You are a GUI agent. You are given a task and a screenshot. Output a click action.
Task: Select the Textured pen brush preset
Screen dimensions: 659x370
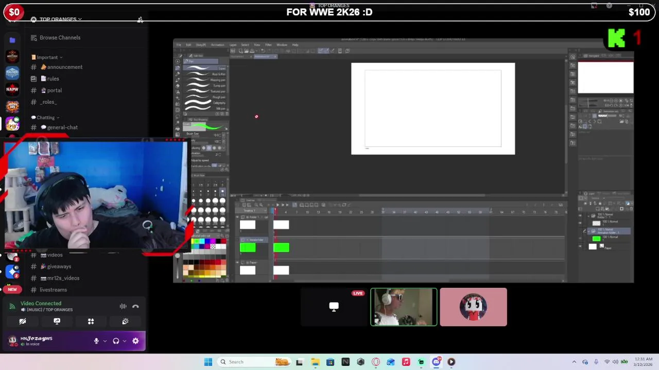pos(205,91)
